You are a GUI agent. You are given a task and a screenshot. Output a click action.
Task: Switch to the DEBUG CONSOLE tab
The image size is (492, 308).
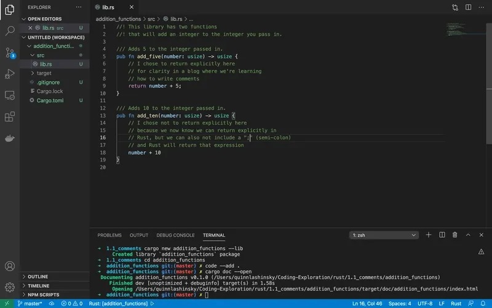[x=175, y=235]
